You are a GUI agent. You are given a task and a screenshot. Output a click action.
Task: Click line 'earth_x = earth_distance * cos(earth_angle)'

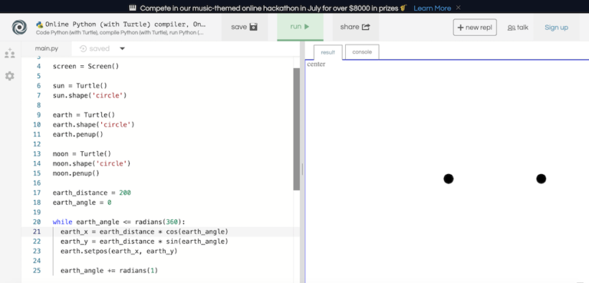[x=144, y=232]
